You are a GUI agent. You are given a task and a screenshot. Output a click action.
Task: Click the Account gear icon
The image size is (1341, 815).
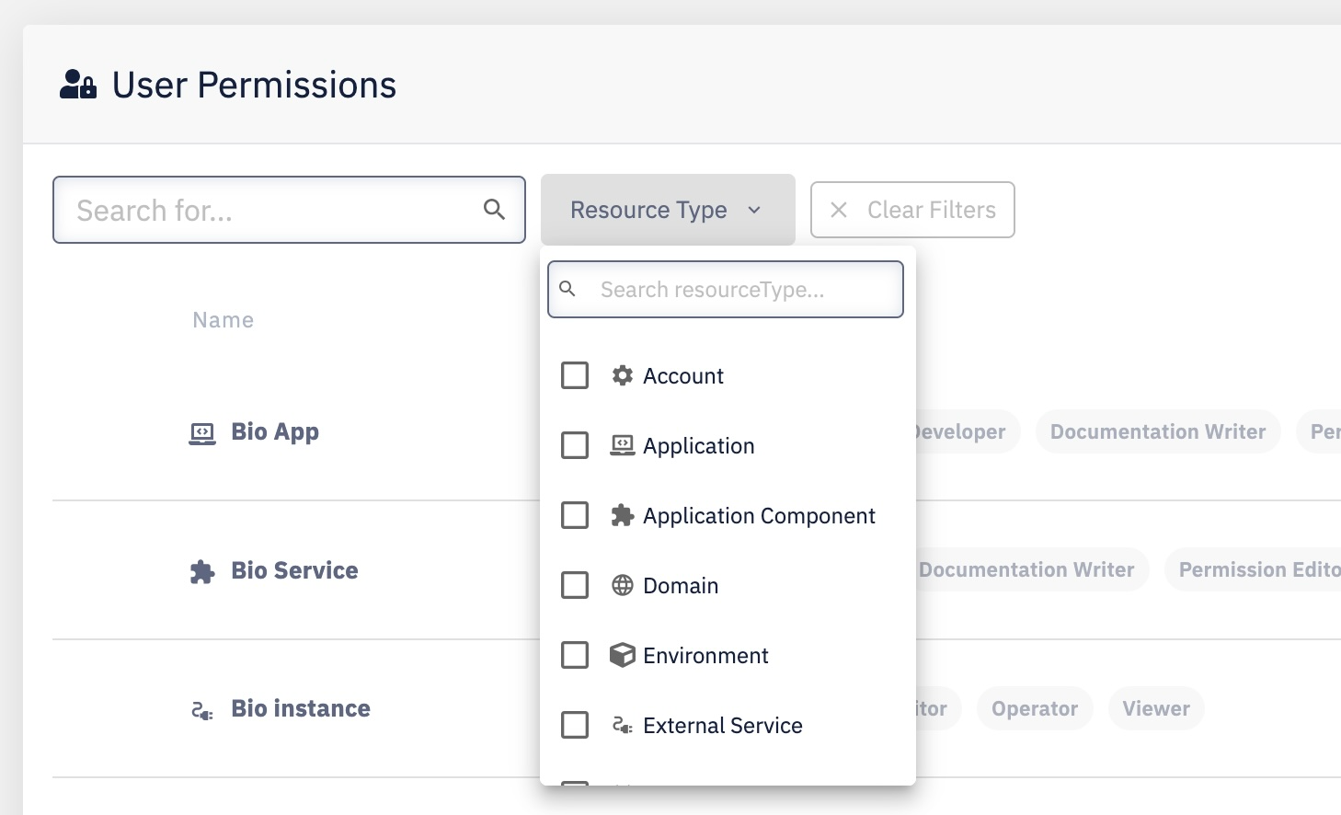click(623, 375)
